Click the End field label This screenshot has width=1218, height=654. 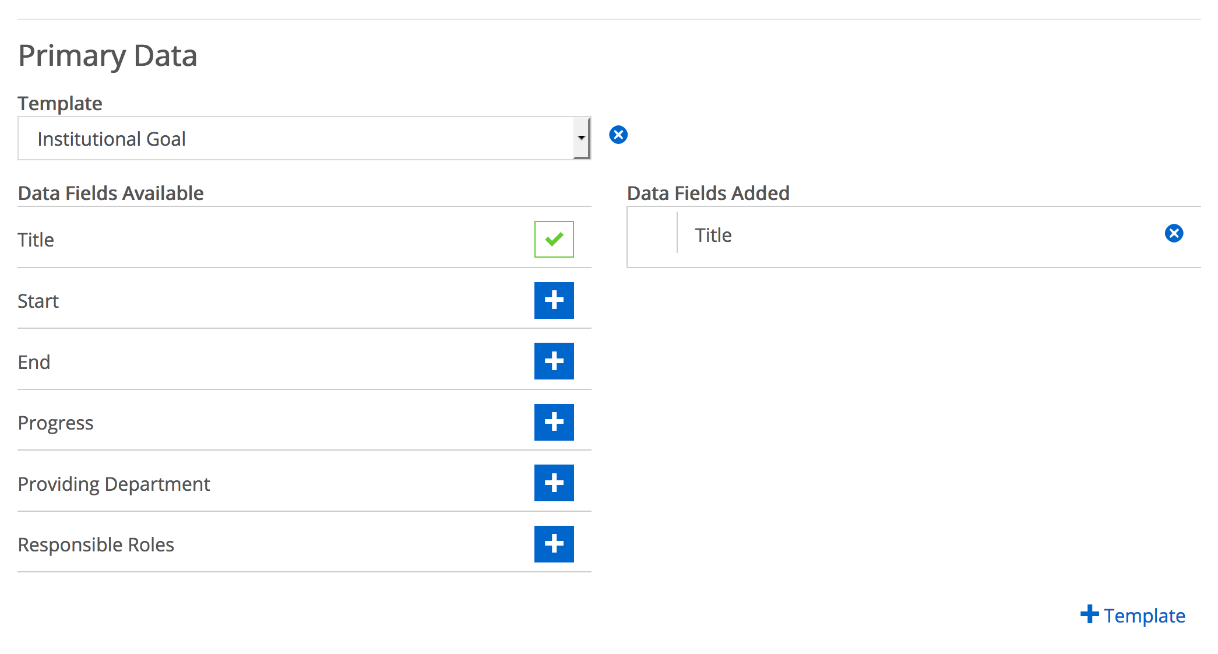(34, 362)
